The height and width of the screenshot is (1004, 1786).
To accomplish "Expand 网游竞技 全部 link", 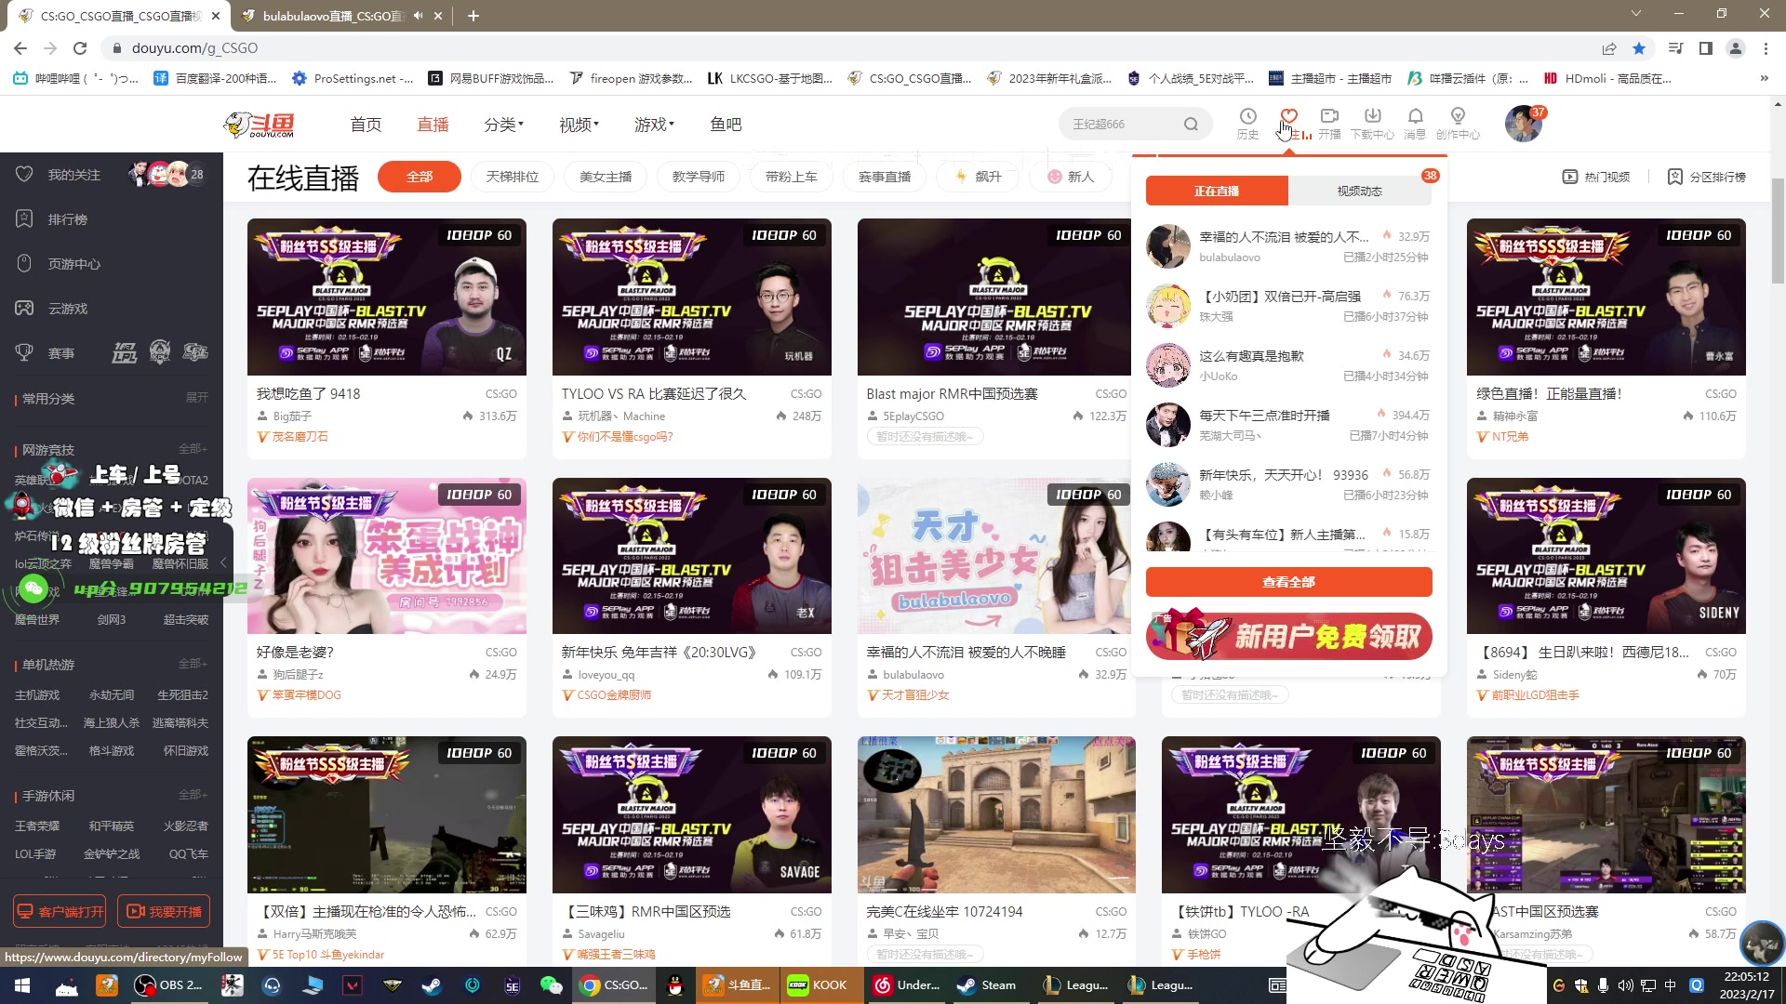I will click(193, 449).
